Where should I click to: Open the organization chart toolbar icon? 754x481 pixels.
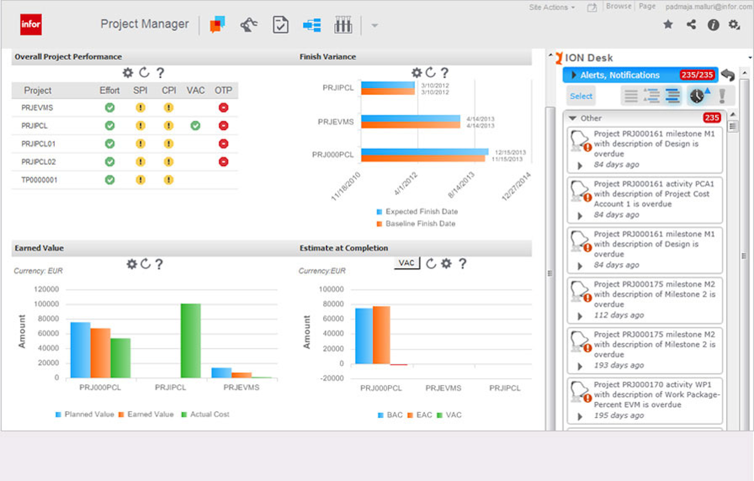pos(312,25)
